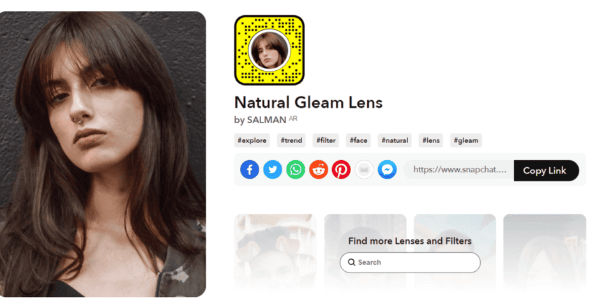Click the snapchat URL text field
The width and height of the screenshot is (590, 300).
[458, 170]
